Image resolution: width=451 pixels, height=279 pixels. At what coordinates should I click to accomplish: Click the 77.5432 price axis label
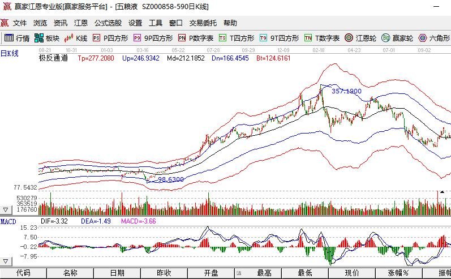click(25, 187)
